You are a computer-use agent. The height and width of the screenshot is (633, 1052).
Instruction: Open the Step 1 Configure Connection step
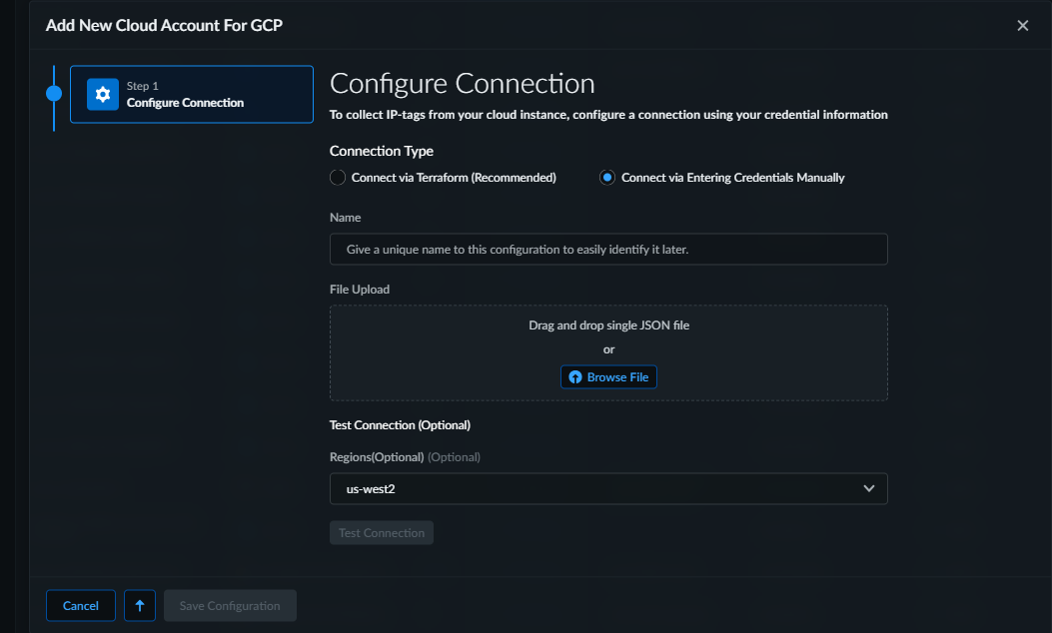point(192,95)
